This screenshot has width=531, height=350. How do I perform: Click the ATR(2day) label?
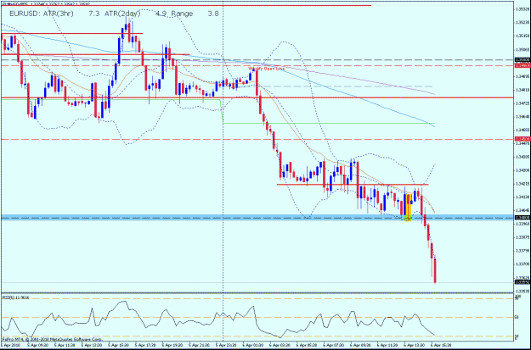122,14
